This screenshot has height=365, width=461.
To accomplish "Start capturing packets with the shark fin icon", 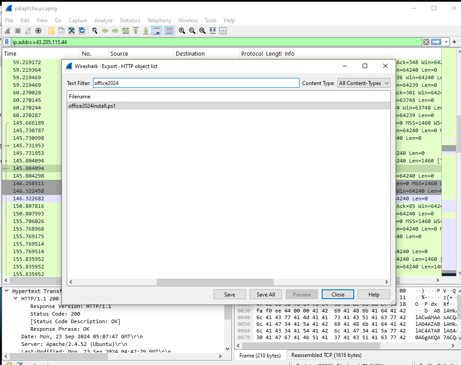I will 8,31.
